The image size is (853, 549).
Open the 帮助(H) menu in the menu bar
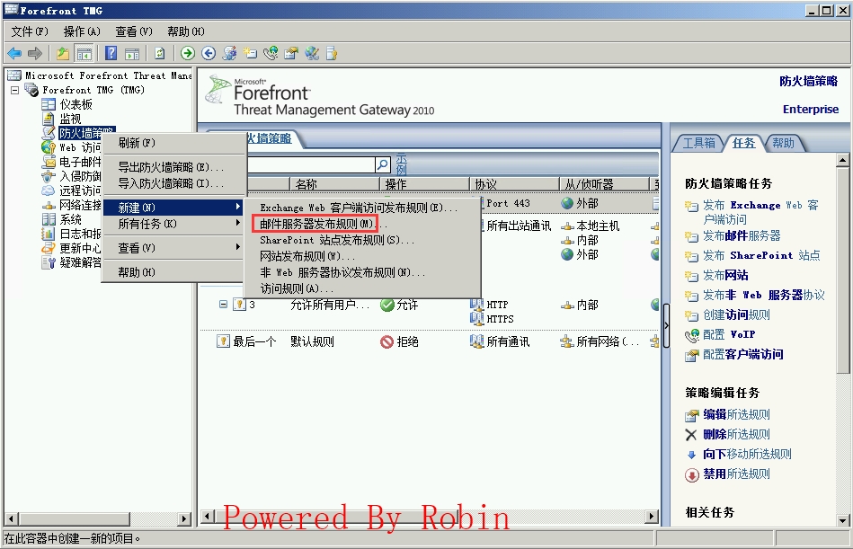pyautogui.click(x=186, y=31)
